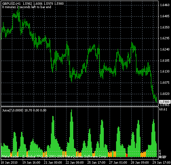Click the 1.6020 price axis label

[x=165, y=94]
